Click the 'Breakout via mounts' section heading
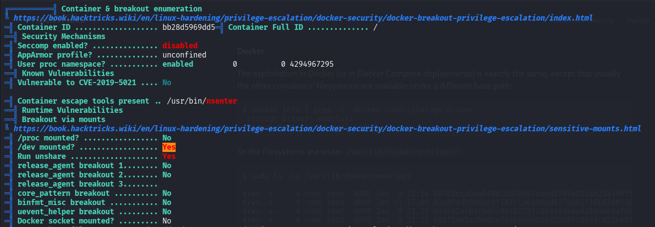 (x=64, y=119)
